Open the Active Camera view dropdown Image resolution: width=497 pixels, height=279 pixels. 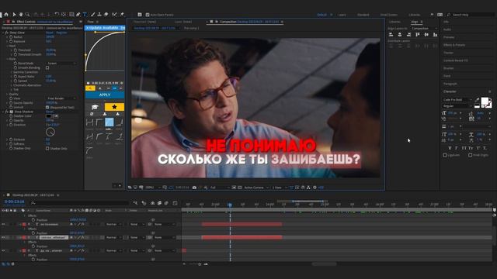pyautogui.click(x=256, y=188)
